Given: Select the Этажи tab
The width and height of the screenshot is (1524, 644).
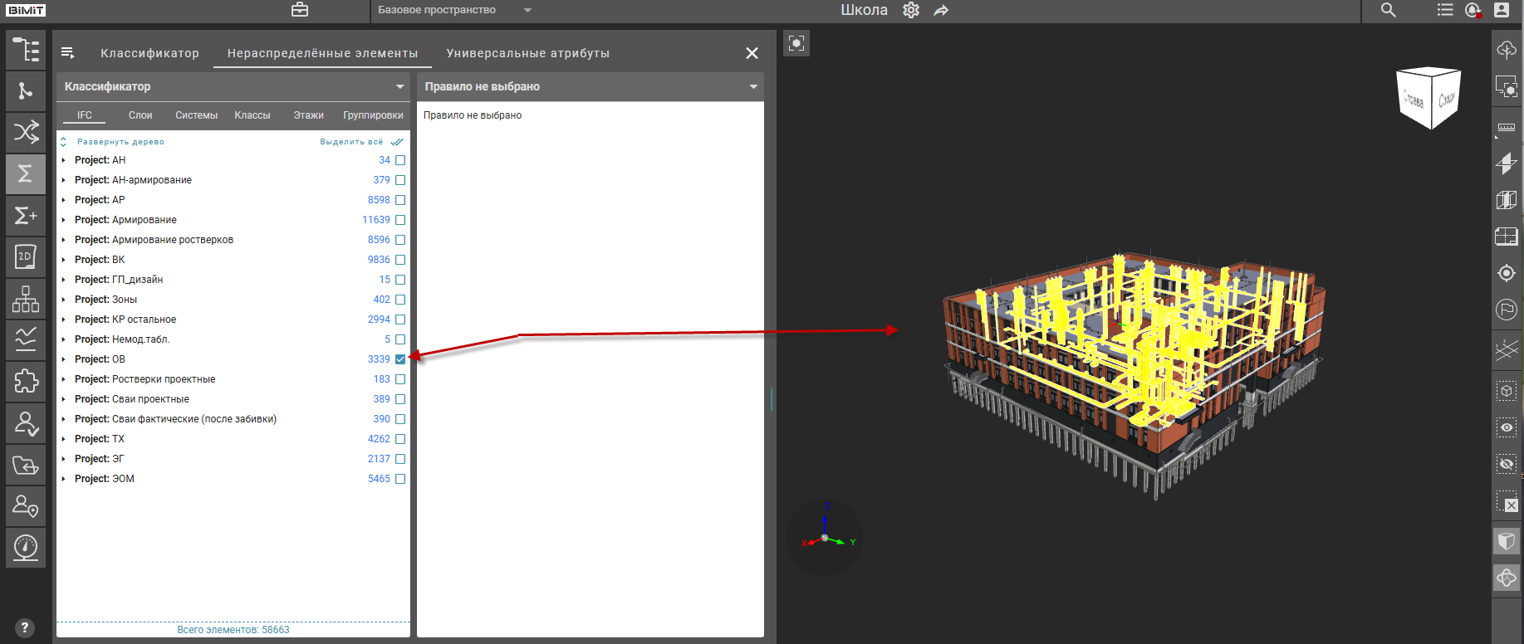Looking at the screenshot, I should pos(308,115).
